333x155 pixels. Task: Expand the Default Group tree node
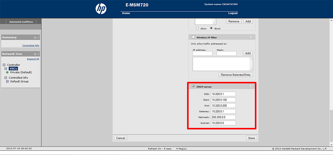point(8,82)
